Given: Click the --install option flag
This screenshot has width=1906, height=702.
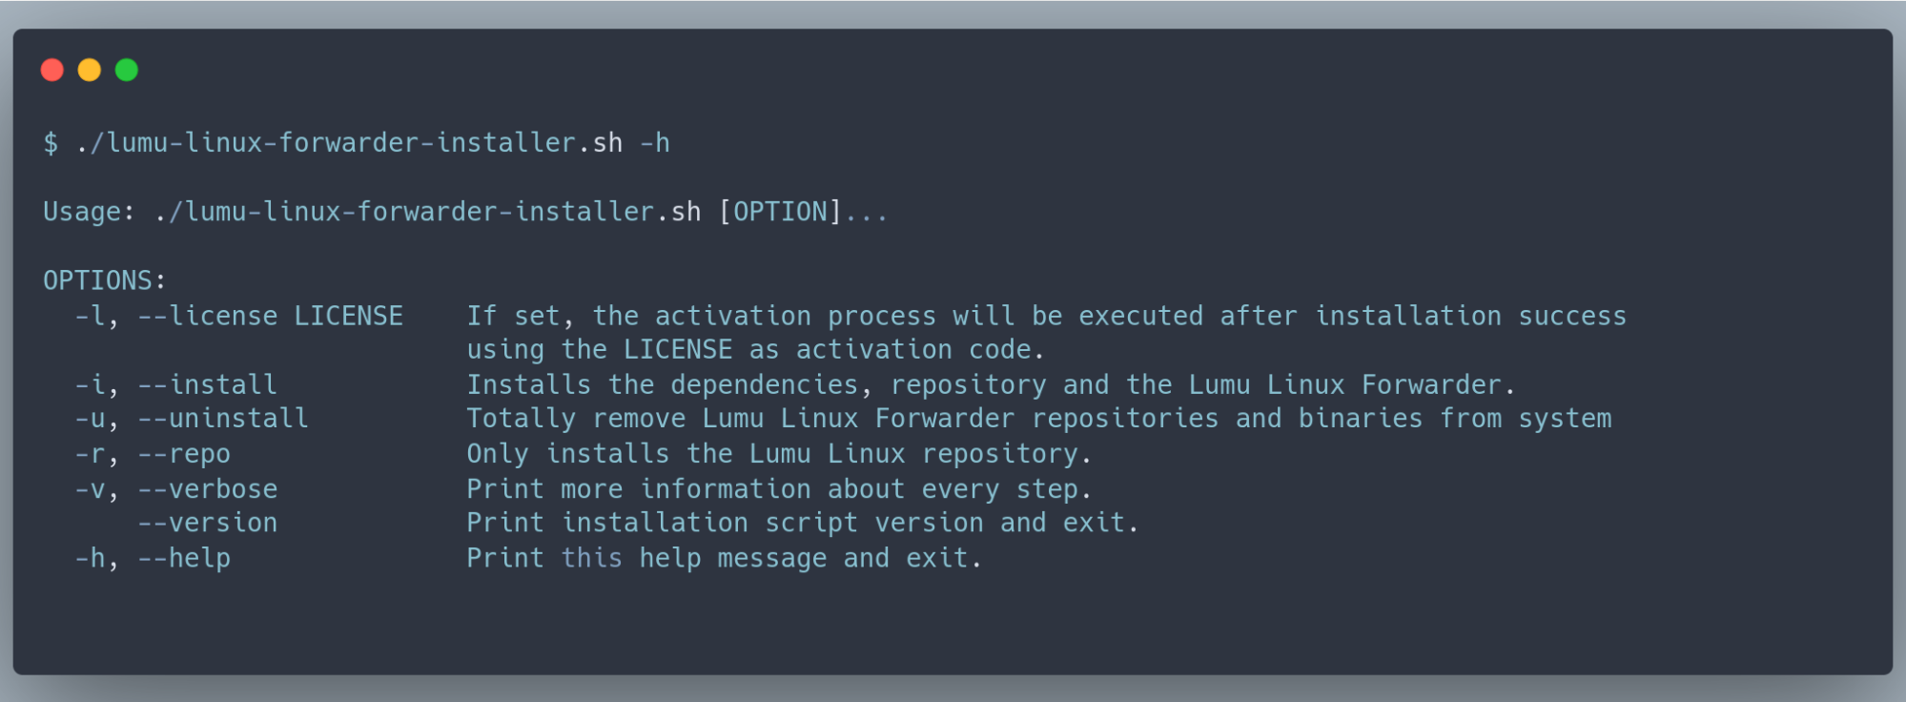Looking at the screenshot, I should [x=208, y=384].
